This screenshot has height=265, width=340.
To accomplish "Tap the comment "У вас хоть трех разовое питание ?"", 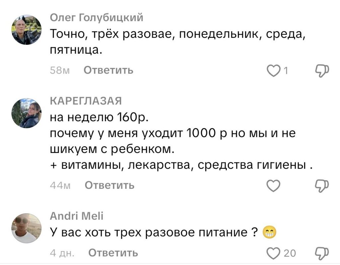I will coord(154,232).
